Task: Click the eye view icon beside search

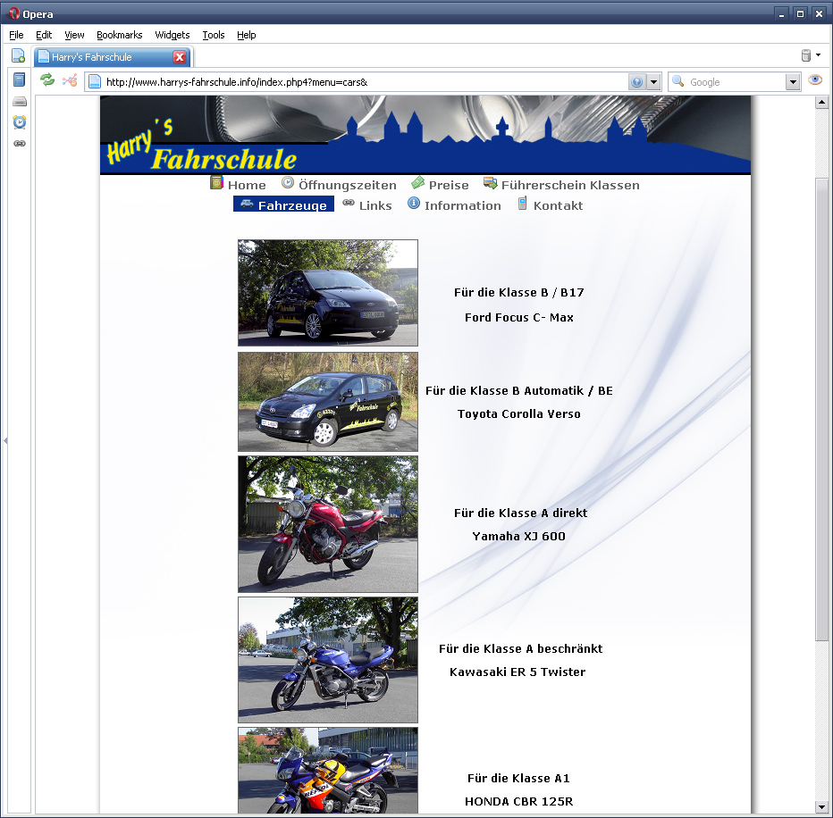Action: pyautogui.click(x=815, y=80)
